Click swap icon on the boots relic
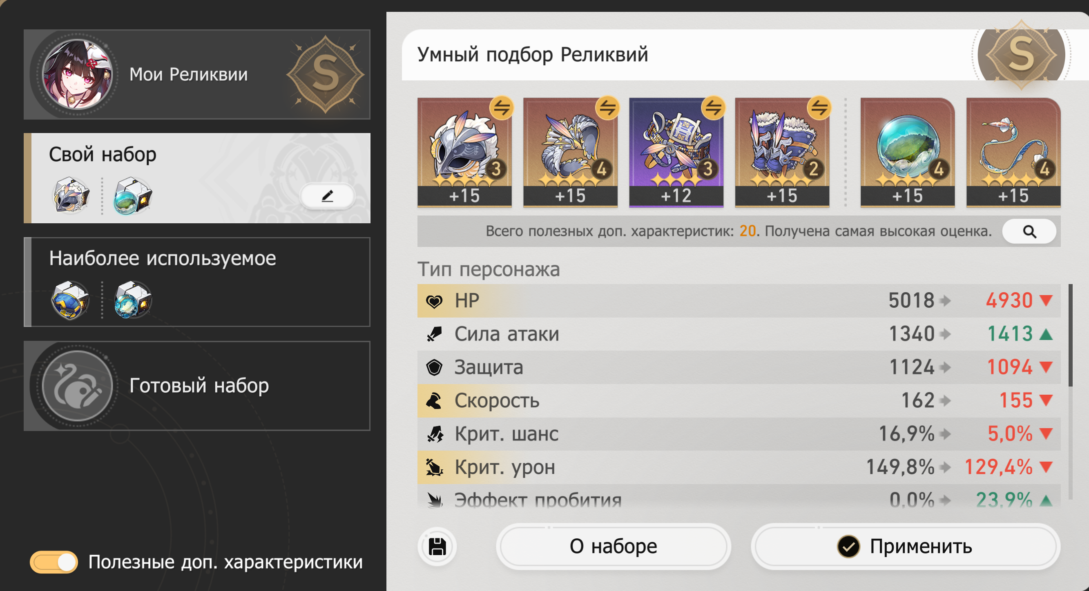This screenshot has height=591, width=1089. point(819,108)
